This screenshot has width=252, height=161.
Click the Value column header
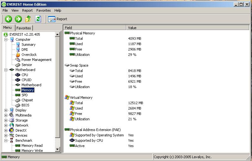tap(188, 28)
